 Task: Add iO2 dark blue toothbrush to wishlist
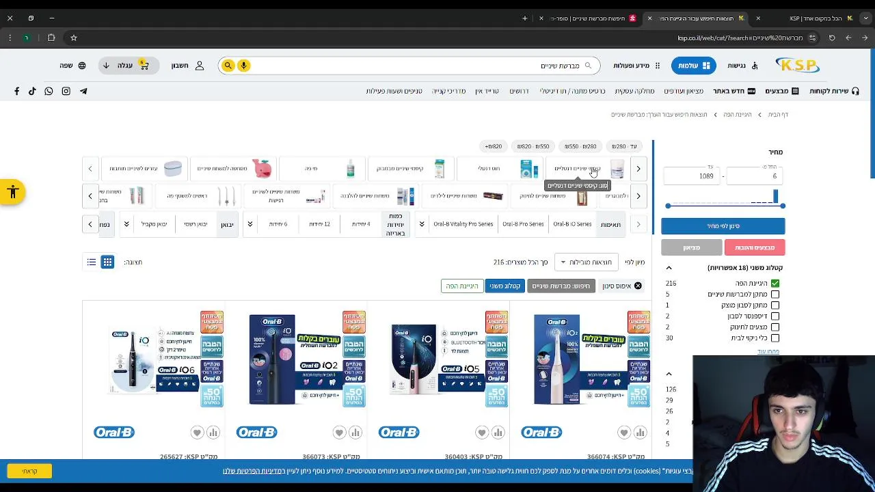coord(339,432)
